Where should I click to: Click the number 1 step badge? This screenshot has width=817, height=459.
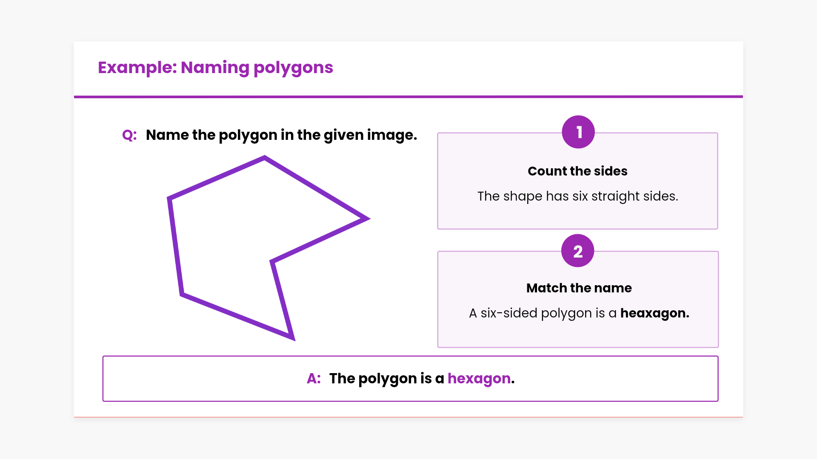(578, 132)
